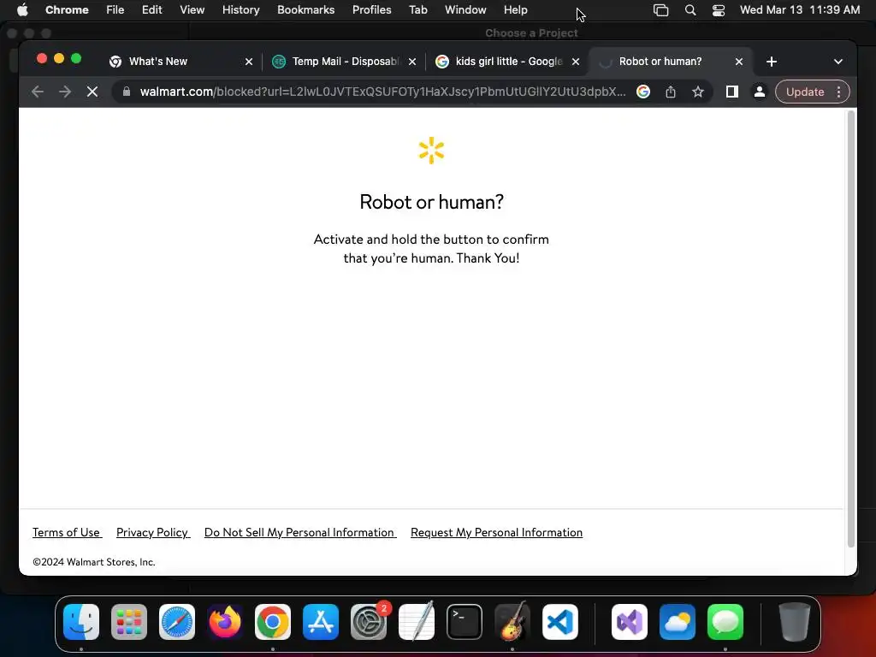Open Weather app from the Dock
Viewport: 876px width, 657px height.
tap(678, 622)
